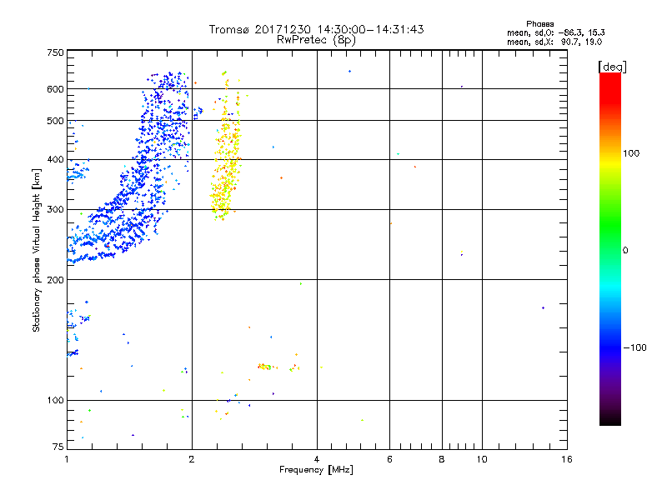Viewport: 667px width, 500px height.
Task: Click the x-axis tick label '2'
Action: (192, 459)
